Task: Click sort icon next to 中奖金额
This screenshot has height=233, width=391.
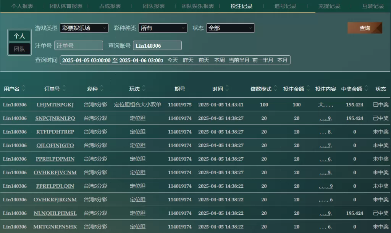Action: [x=366, y=88]
